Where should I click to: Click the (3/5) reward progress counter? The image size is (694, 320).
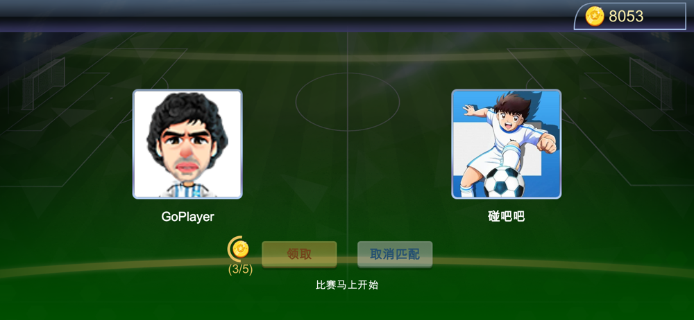(x=240, y=269)
